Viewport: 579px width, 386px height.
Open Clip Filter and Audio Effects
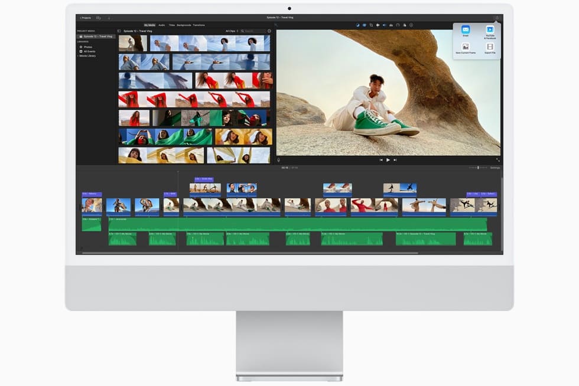[x=404, y=25]
